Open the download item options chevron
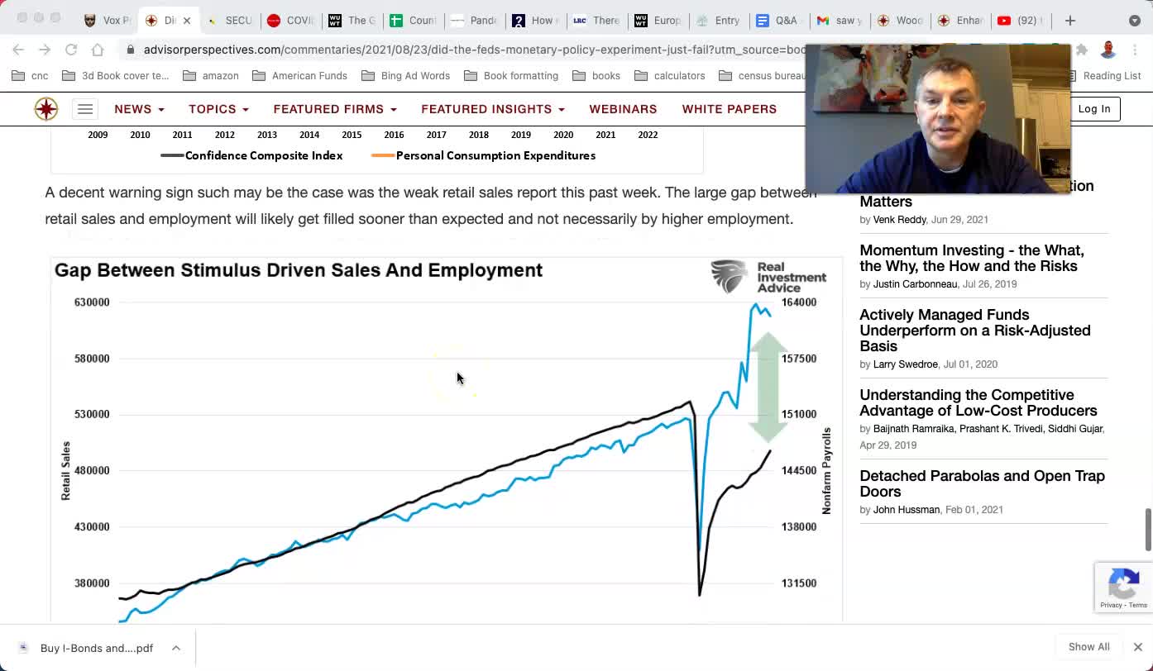 click(x=176, y=648)
